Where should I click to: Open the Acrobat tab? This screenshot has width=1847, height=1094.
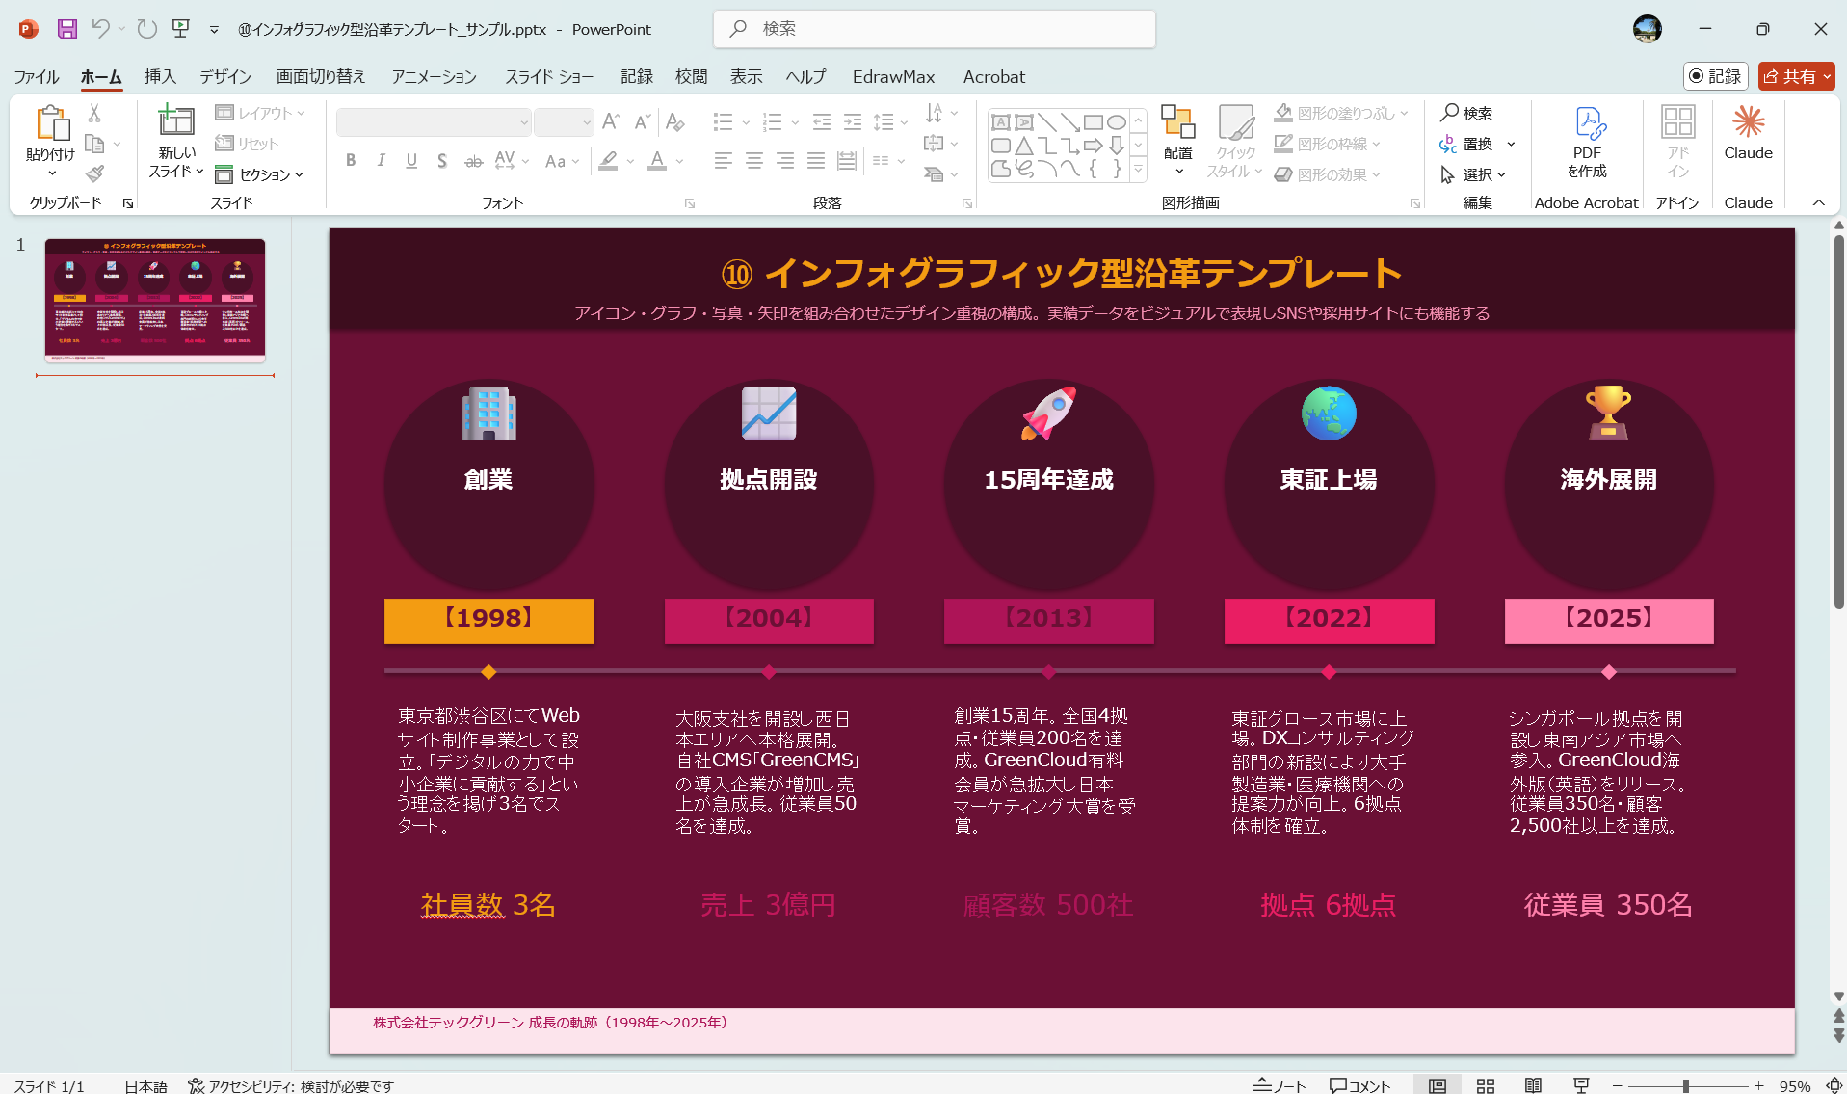pyautogui.click(x=993, y=76)
